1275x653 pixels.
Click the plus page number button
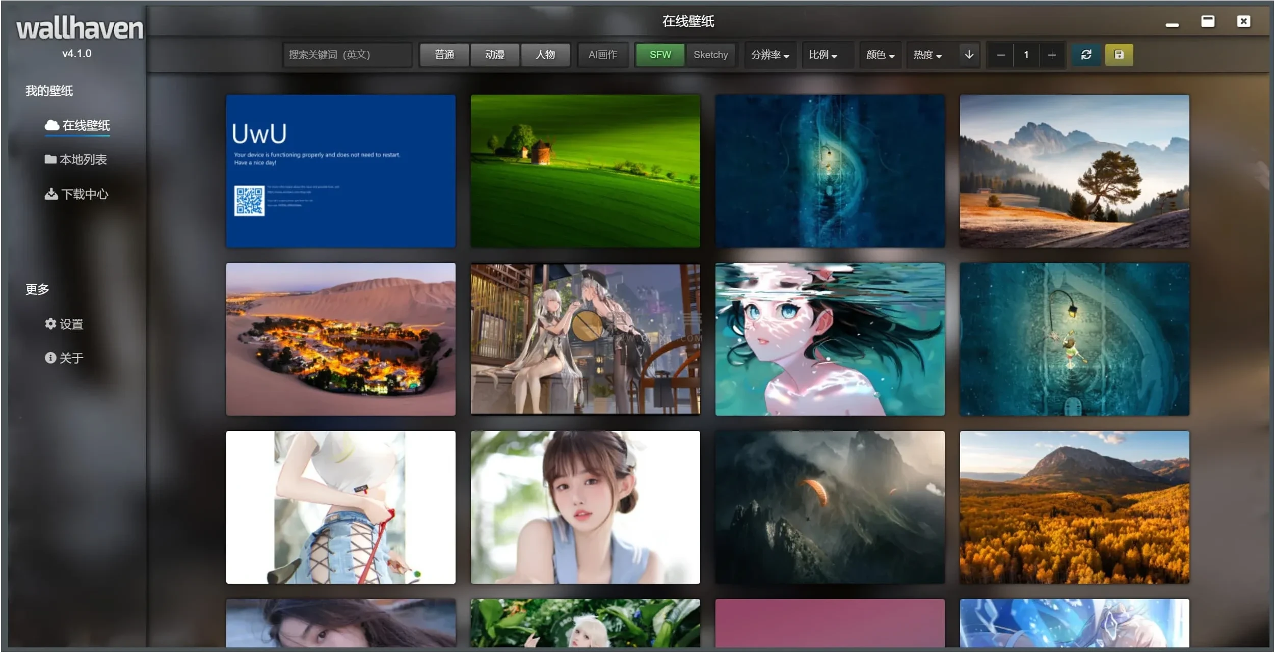[x=1051, y=55]
